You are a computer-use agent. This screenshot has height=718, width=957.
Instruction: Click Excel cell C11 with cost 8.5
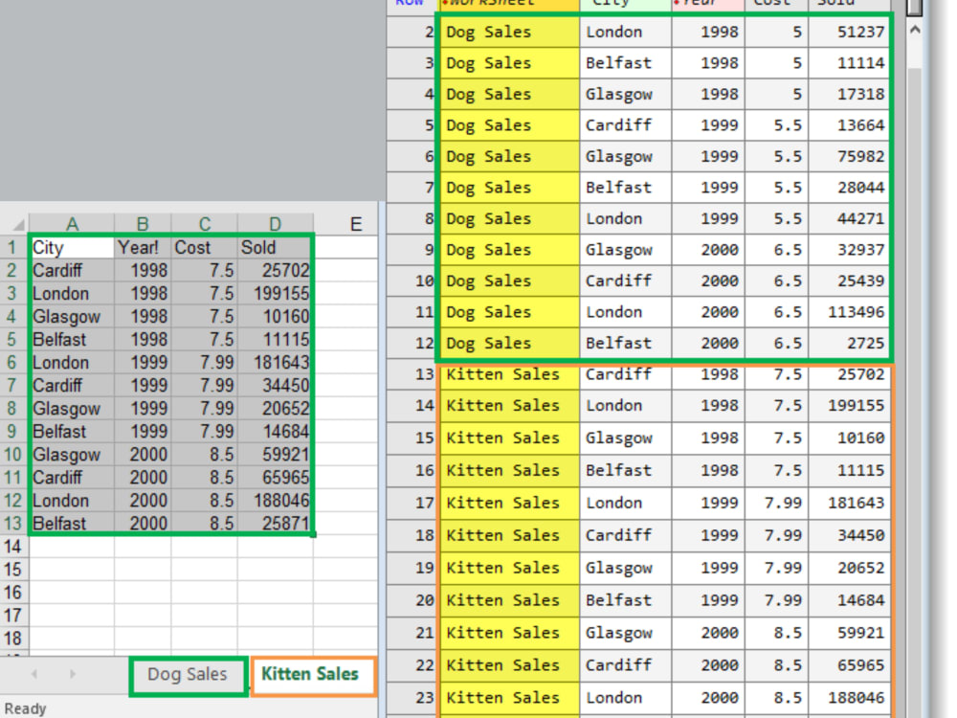pos(205,478)
